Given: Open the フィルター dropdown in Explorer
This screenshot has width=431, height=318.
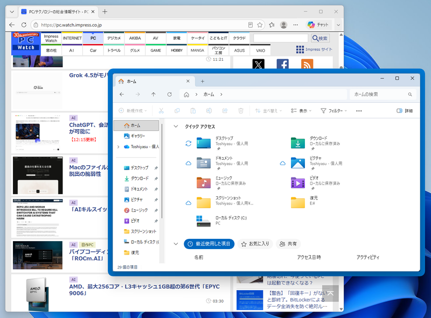Looking at the screenshot, I should point(333,111).
